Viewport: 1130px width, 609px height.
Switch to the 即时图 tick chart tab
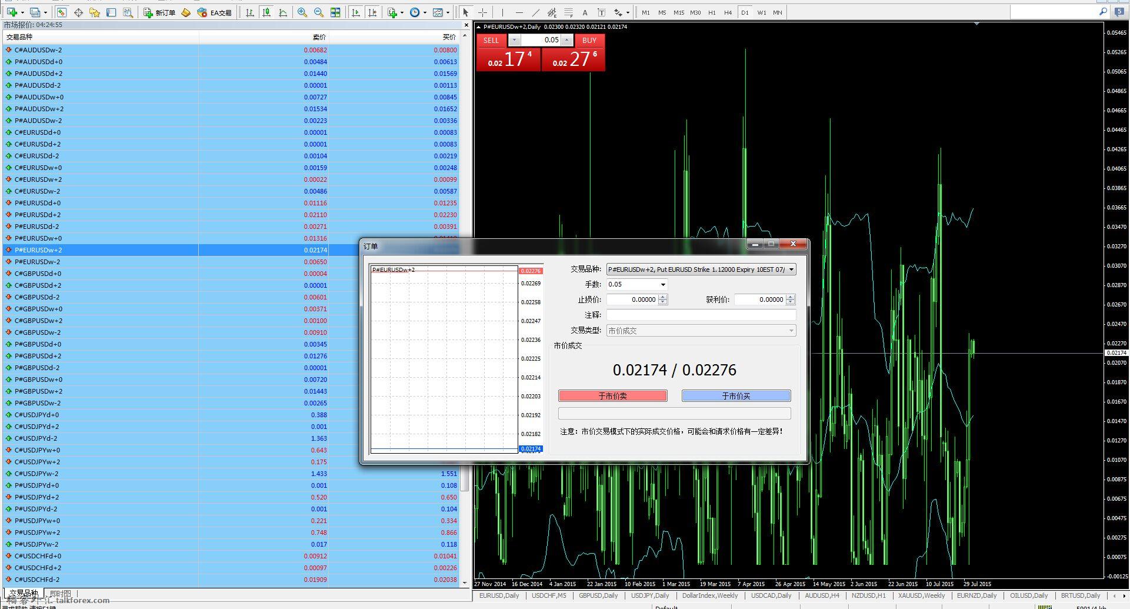click(61, 594)
